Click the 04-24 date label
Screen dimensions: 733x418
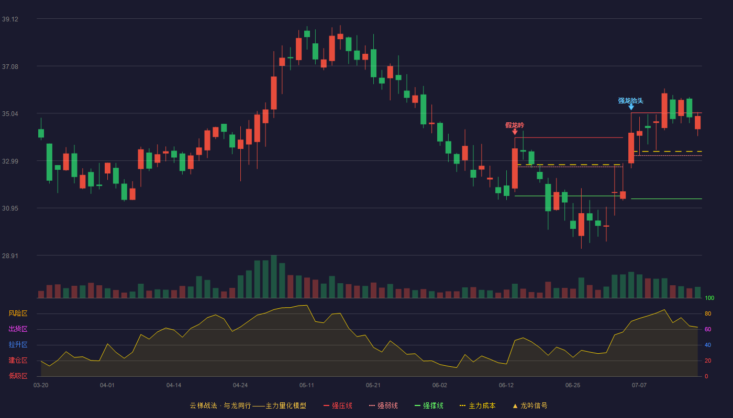pyautogui.click(x=240, y=385)
